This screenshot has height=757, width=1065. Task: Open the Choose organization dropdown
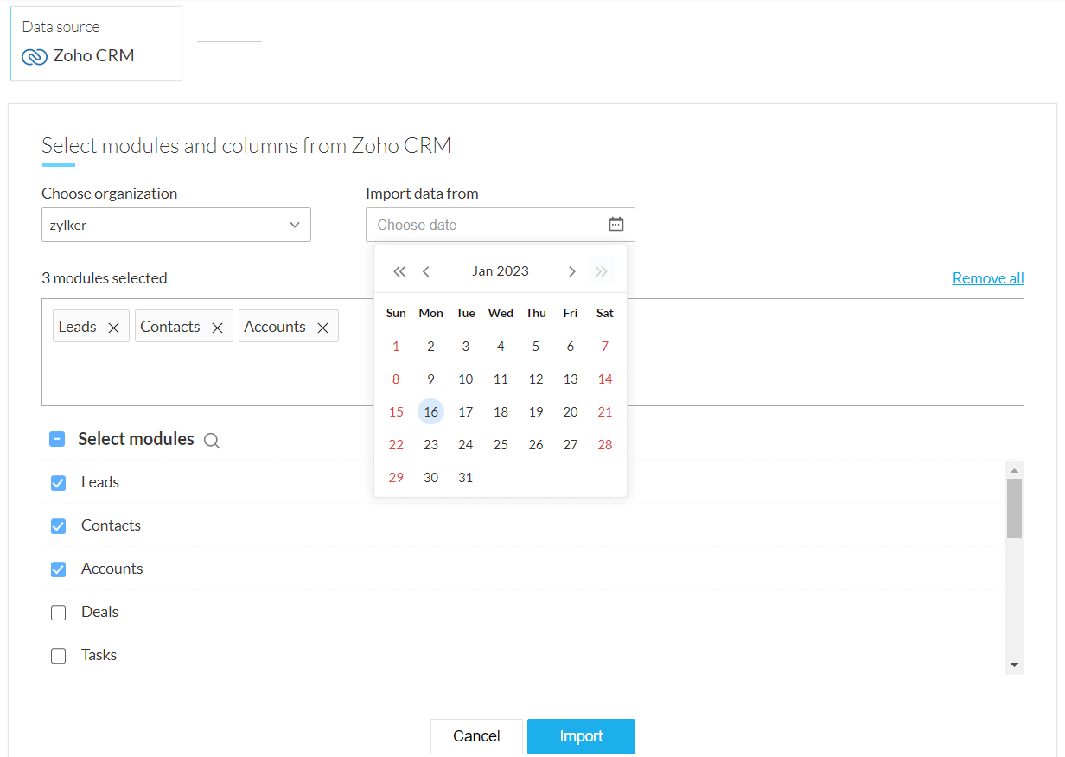click(176, 225)
